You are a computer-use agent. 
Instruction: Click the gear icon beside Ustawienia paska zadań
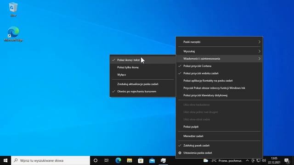pyautogui.click(x=180, y=153)
